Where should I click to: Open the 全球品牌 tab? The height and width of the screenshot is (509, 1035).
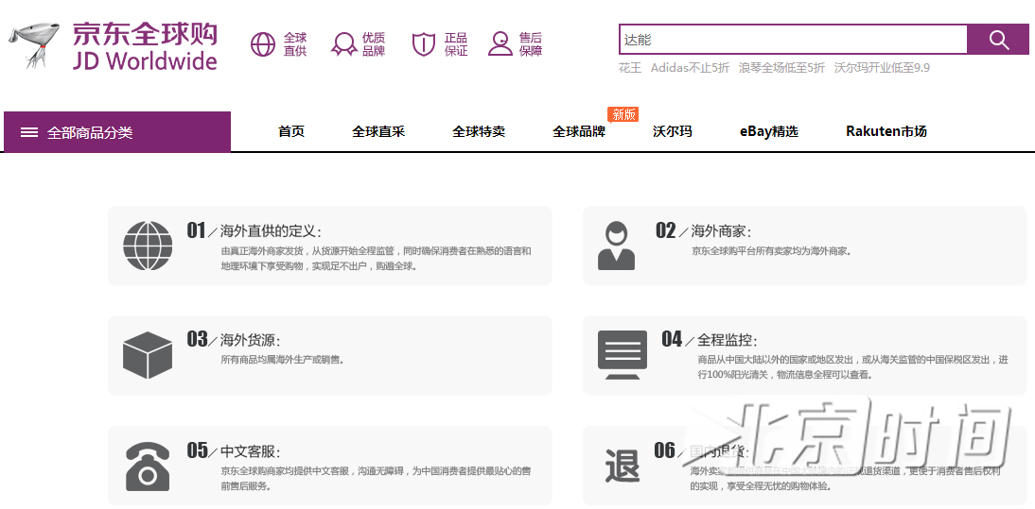point(579,131)
